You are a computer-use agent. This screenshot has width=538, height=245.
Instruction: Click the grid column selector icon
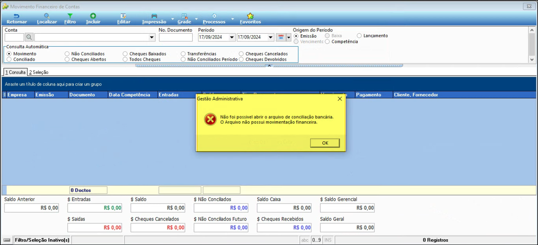click(5, 95)
